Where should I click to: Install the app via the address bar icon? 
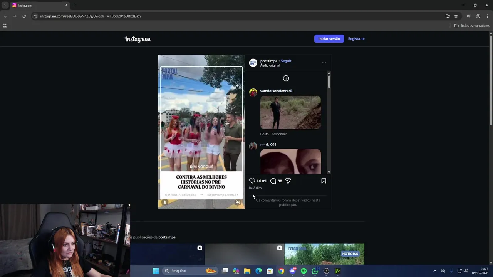(x=448, y=16)
